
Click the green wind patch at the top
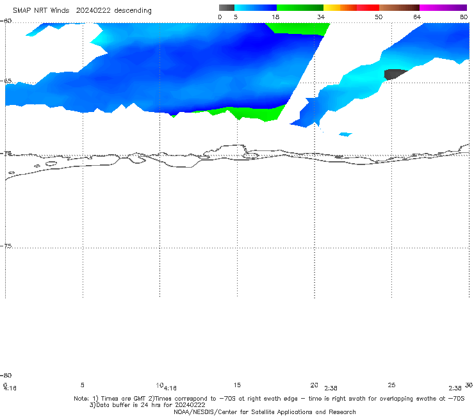click(299, 29)
